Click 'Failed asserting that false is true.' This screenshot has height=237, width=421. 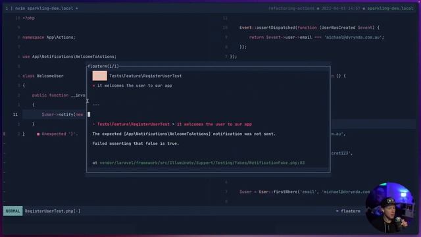coord(136,144)
